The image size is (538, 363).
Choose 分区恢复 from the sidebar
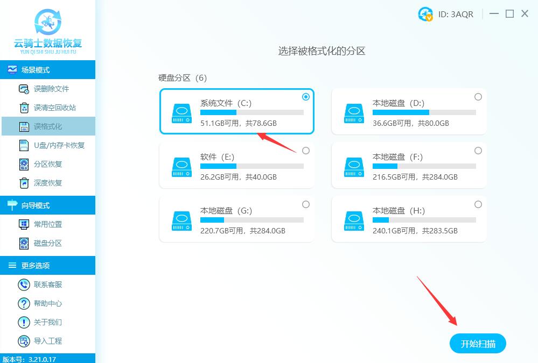(x=48, y=164)
